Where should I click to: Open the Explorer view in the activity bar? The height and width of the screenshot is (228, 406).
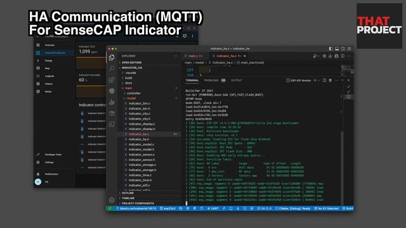point(112,57)
